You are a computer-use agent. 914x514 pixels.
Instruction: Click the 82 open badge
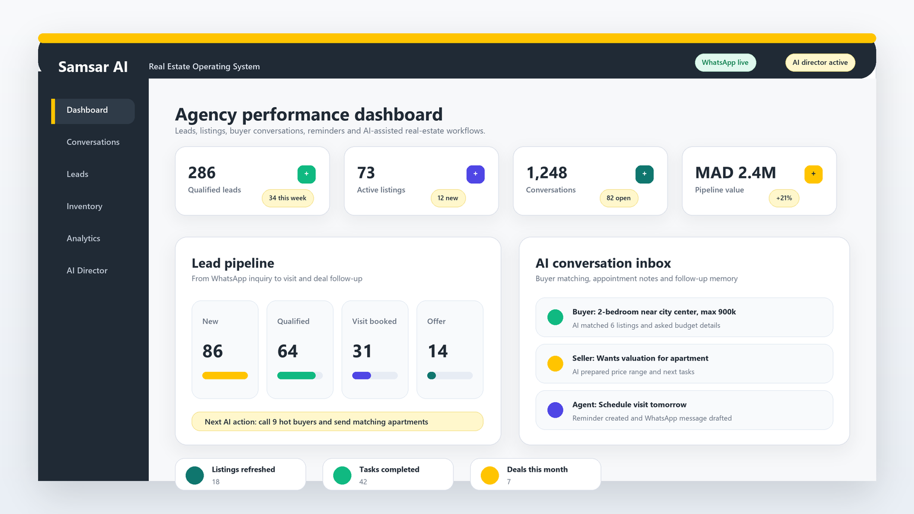point(619,198)
